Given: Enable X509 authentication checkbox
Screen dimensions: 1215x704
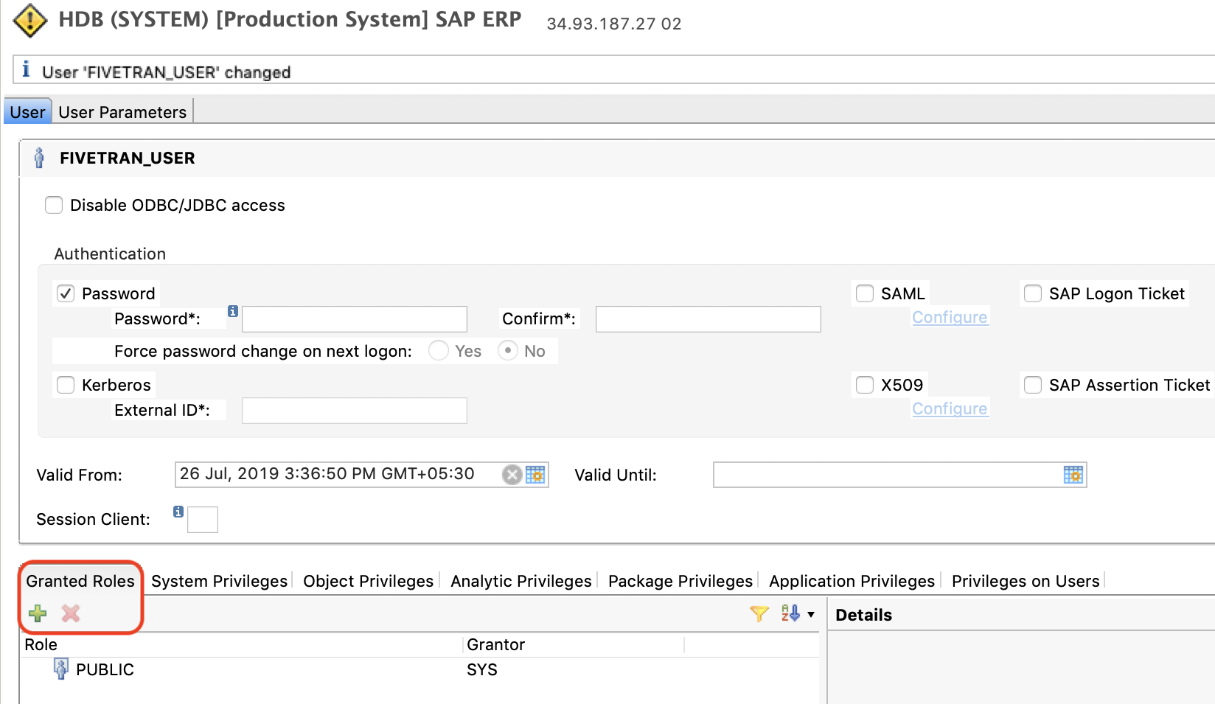Looking at the screenshot, I should coord(865,385).
